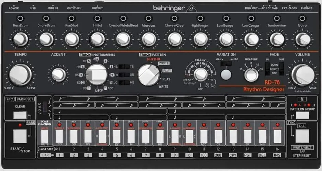Toggle step 2 SD button
Image resolution: width=322 pixels, height=171 pixels.
tap(74, 136)
